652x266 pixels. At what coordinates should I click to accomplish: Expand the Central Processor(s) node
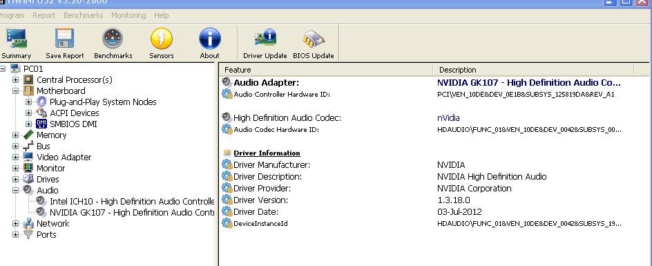(15, 79)
